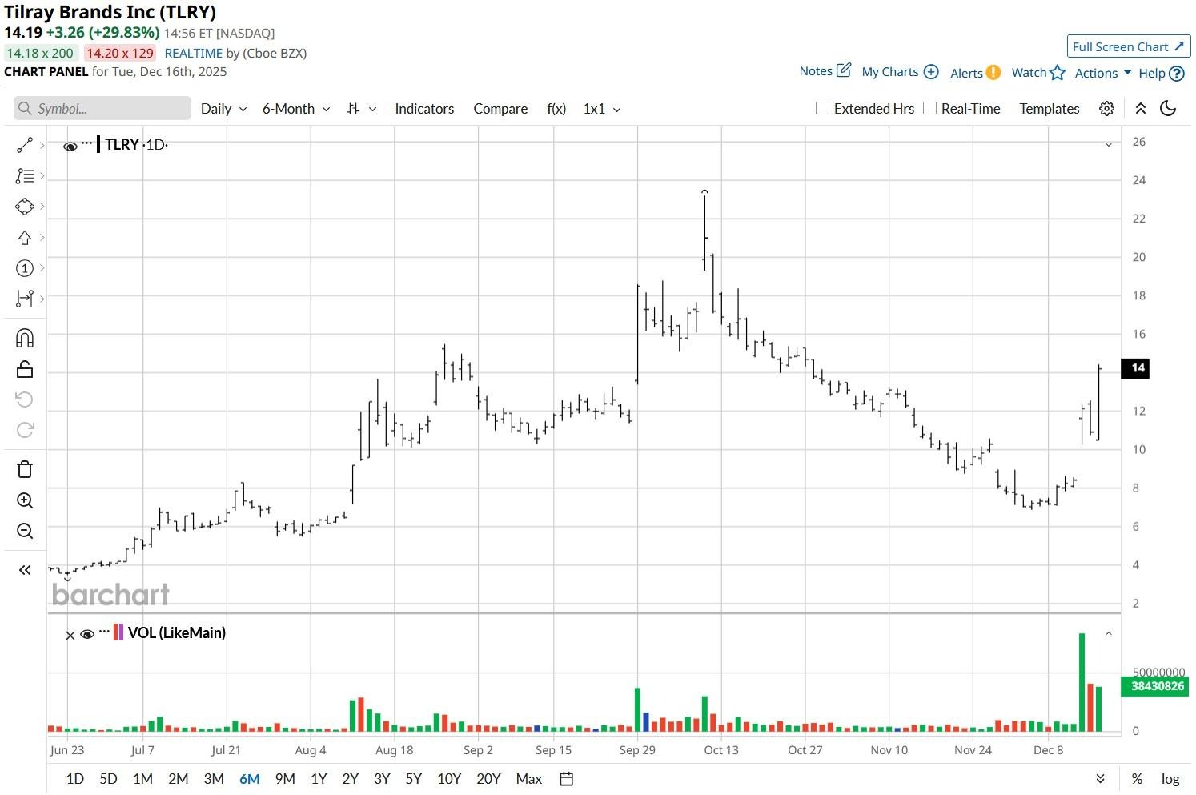Viewport: 1196px width, 795px height.
Task: Enable the Extended Hrs checkbox
Action: pos(822,108)
